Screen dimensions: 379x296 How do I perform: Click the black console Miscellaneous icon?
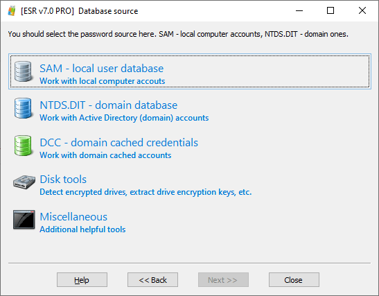(x=24, y=219)
